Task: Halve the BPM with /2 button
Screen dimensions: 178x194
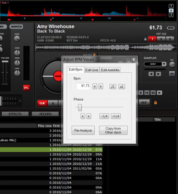Action: [x=113, y=87]
